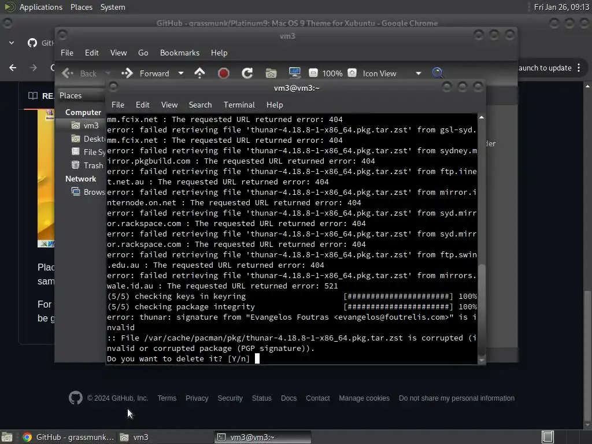Open Terms link in GitHub footer

click(167, 398)
